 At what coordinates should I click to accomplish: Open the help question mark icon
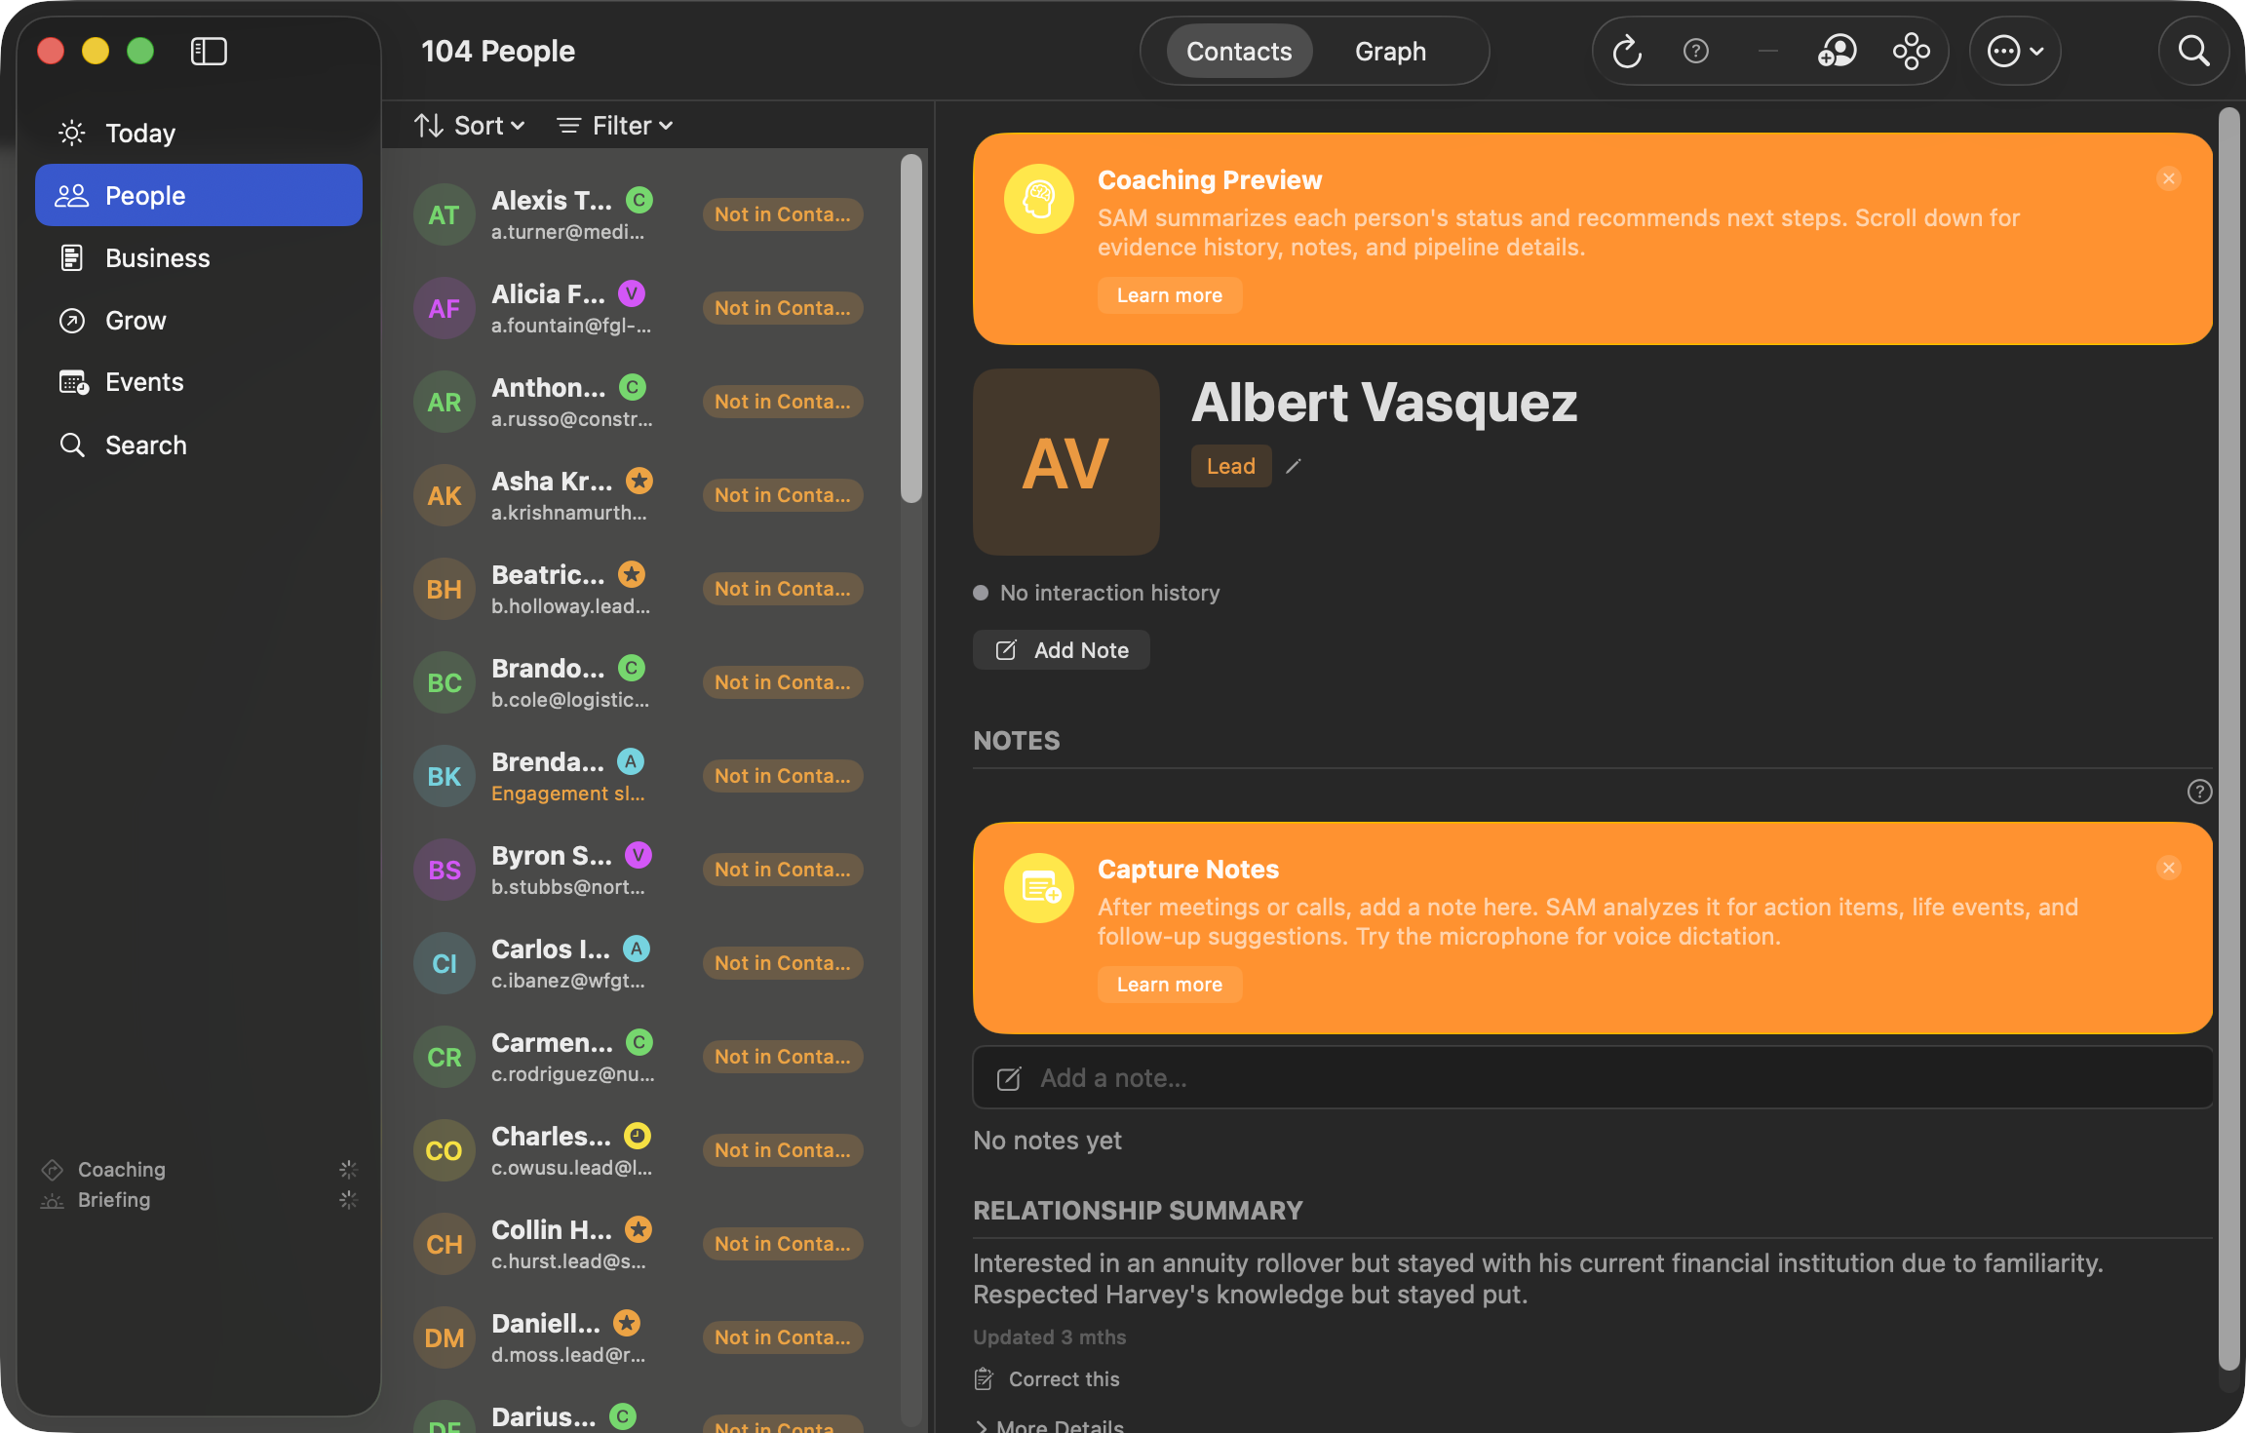point(1695,51)
